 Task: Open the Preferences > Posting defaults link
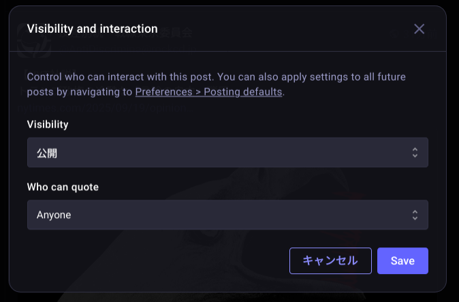pos(208,91)
